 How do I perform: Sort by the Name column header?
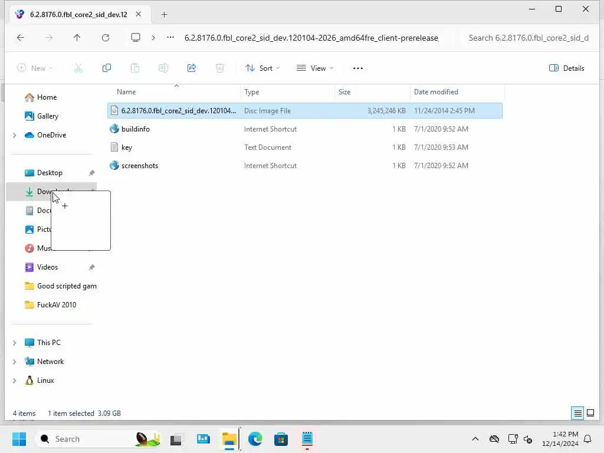(126, 92)
